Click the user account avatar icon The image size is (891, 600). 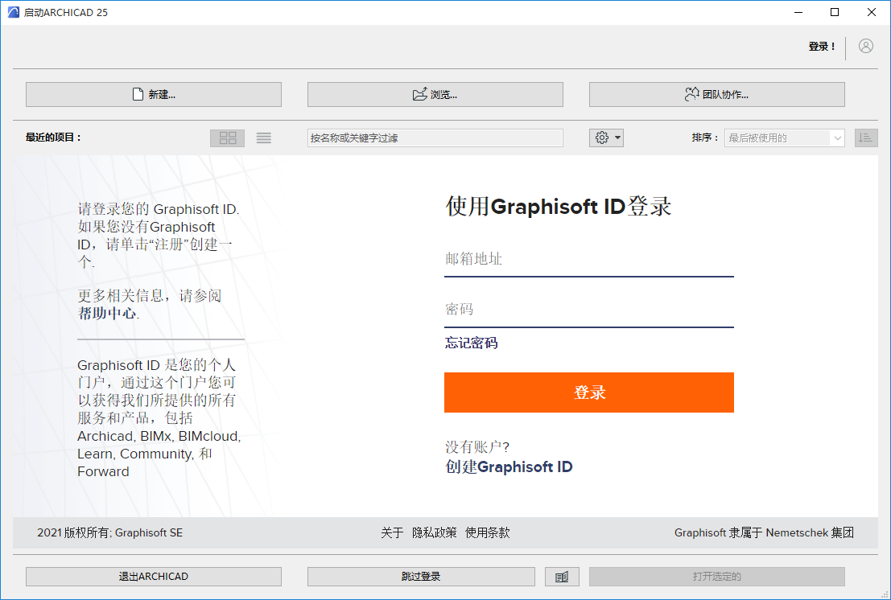(x=865, y=46)
